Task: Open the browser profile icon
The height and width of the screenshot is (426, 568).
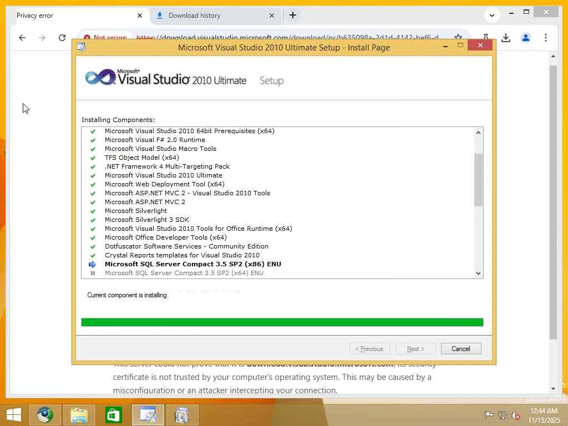Action: pos(526,38)
